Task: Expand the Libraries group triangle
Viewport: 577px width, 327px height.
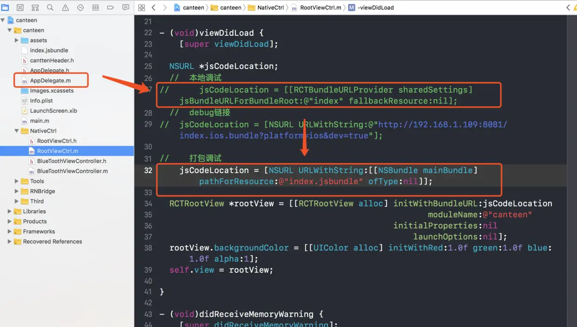Action: click(x=10, y=211)
